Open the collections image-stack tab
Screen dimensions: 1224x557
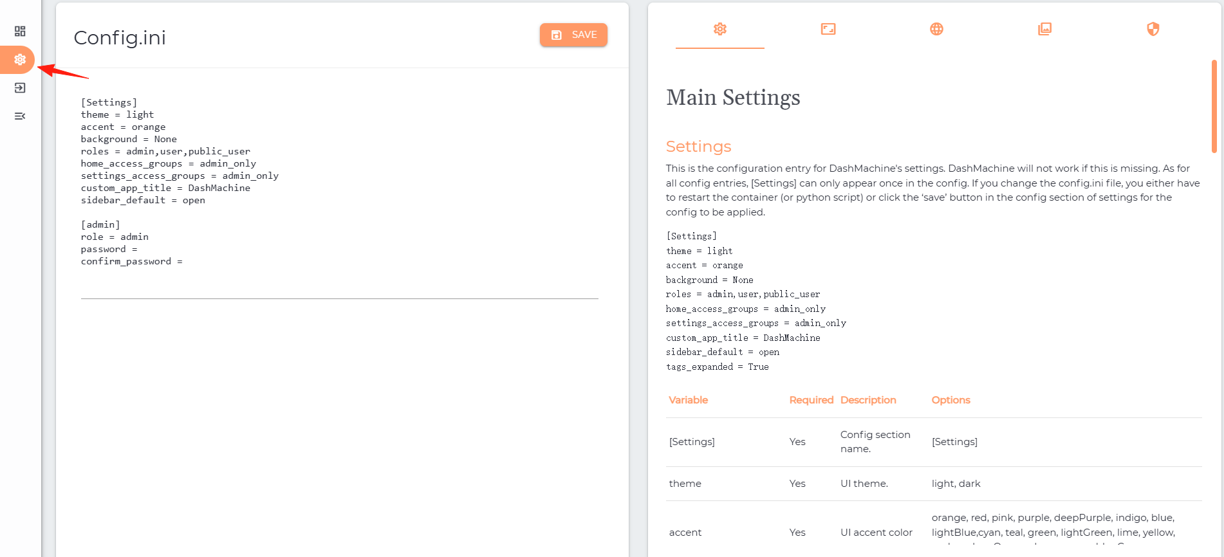click(x=1044, y=29)
